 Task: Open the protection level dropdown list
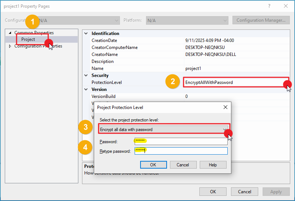[x=225, y=129]
